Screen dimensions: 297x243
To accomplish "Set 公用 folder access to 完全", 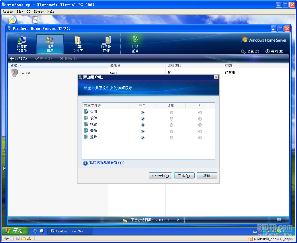I will click(x=143, y=112).
